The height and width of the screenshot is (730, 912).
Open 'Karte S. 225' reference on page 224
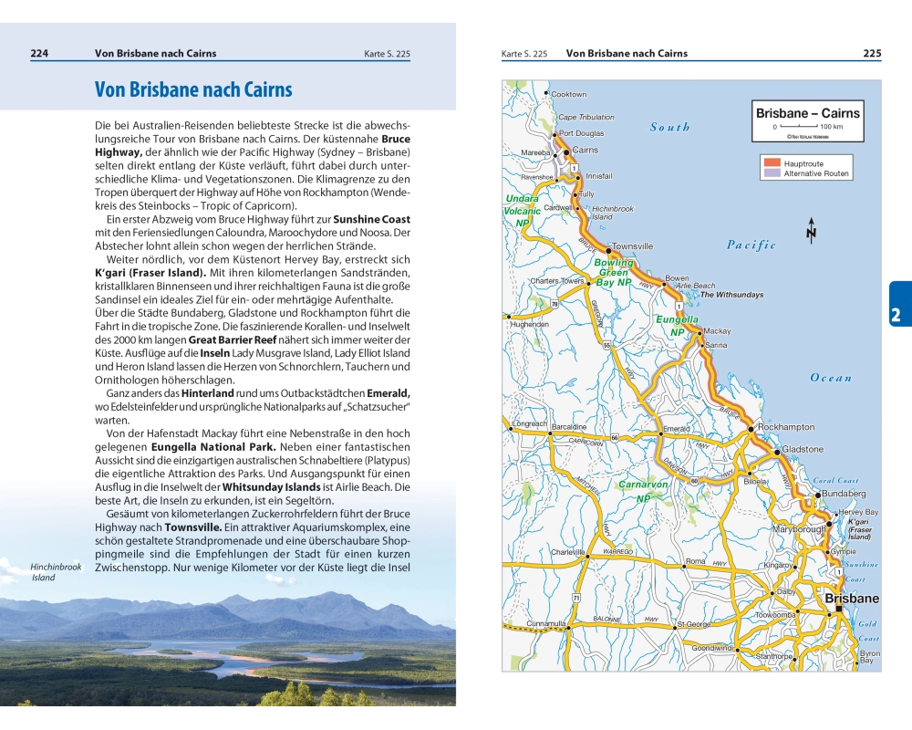(x=389, y=54)
